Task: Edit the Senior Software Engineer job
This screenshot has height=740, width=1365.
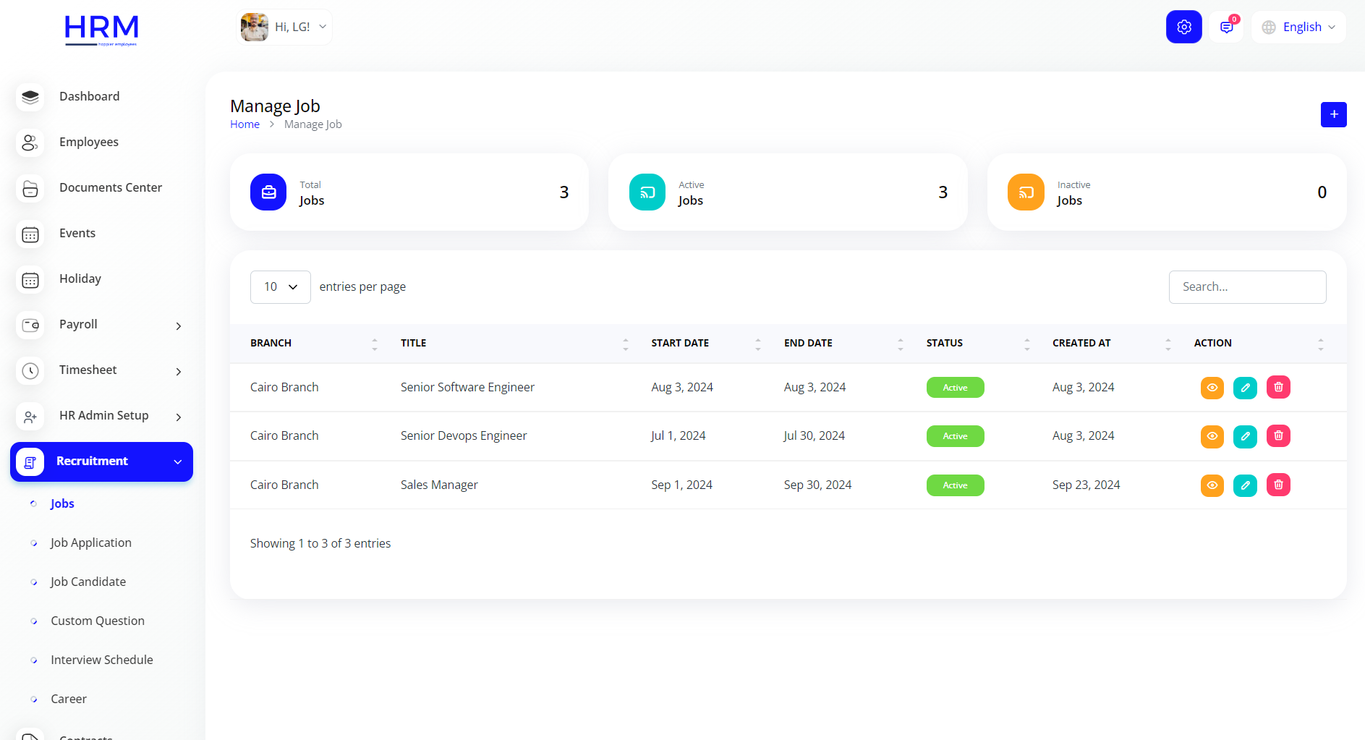Action: (x=1245, y=388)
